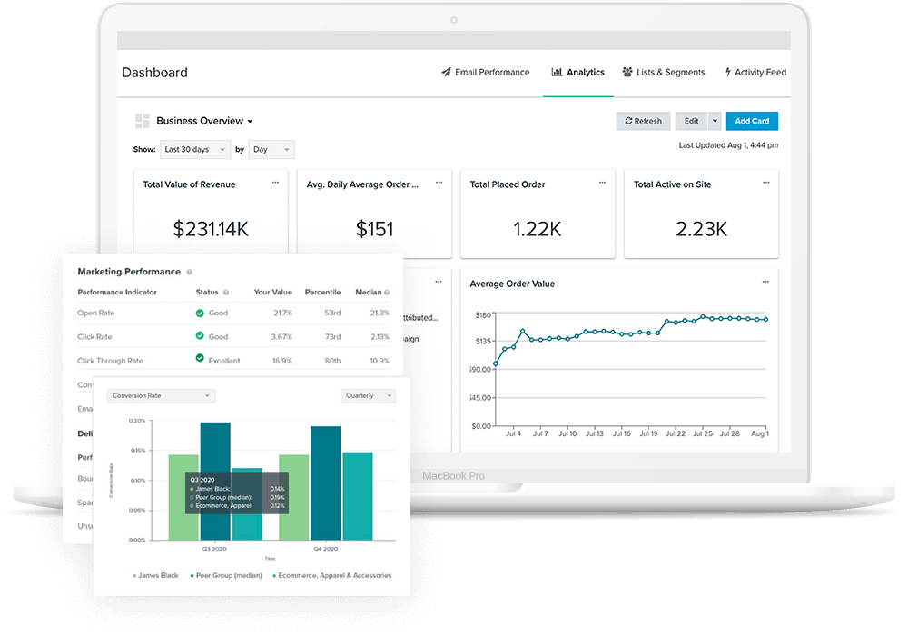Viewport: 908px width, 637px height.
Task: Click the dashboard grid icon beside Business Overview
Action: pyautogui.click(x=143, y=121)
